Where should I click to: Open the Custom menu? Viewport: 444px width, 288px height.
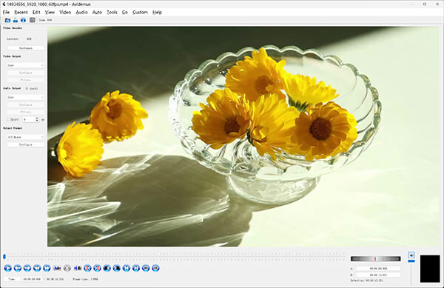tap(140, 12)
